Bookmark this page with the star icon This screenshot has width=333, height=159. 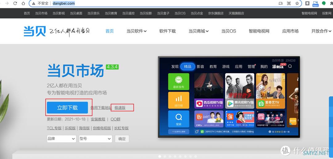297,3
